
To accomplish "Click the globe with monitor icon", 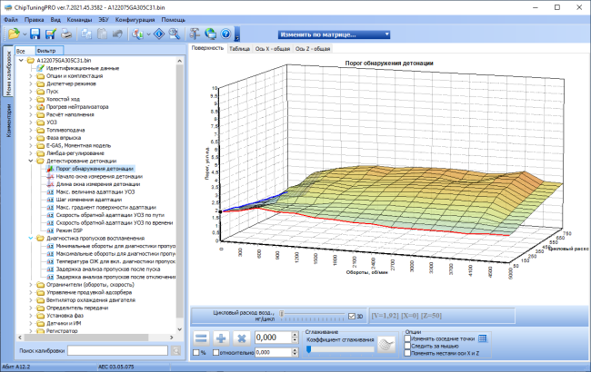I will click(x=210, y=34).
